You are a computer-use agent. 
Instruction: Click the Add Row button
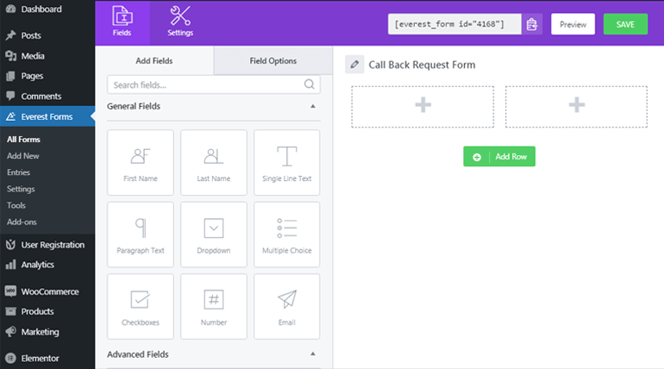point(498,157)
